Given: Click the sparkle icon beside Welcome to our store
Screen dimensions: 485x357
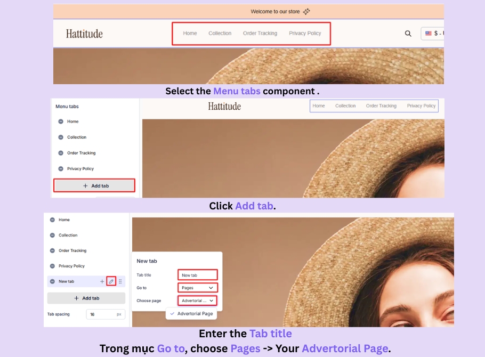Looking at the screenshot, I should (x=305, y=11).
